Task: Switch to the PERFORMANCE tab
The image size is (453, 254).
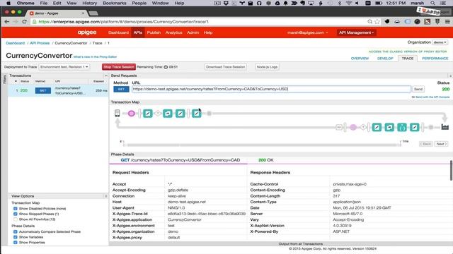Action: point(435,59)
